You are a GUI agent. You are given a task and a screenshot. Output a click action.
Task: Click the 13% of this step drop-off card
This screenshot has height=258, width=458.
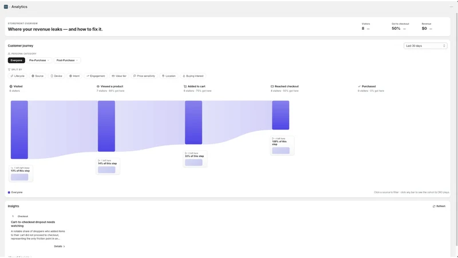click(x=21, y=174)
